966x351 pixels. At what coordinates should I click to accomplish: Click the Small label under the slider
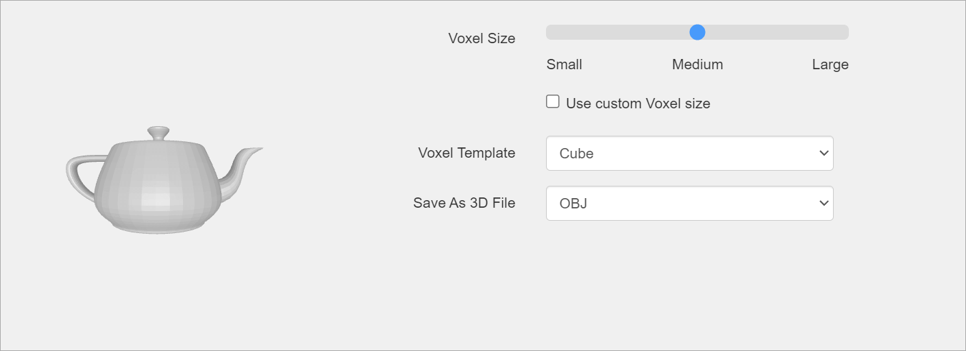pos(564,64)
